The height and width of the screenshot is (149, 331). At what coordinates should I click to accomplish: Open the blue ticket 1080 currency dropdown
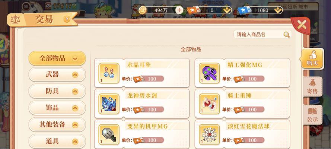277,10
